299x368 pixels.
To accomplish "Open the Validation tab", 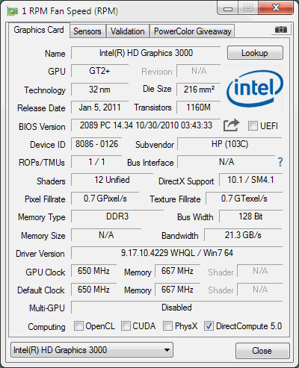I will (128, 31).
